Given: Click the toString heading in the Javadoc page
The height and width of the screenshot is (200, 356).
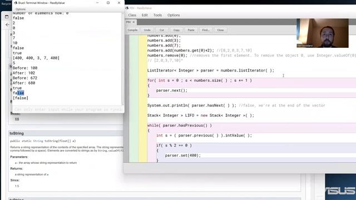Looking at the screenshot, I should pos(17,133).
